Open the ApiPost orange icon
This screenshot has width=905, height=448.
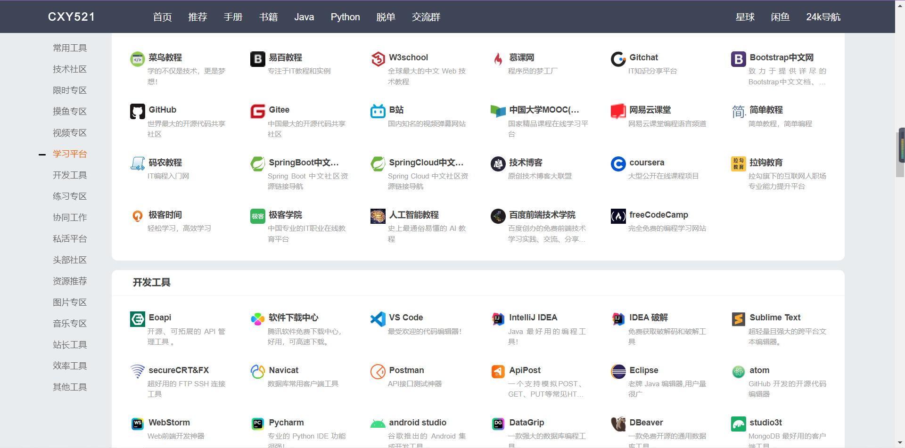coord(498,372)
